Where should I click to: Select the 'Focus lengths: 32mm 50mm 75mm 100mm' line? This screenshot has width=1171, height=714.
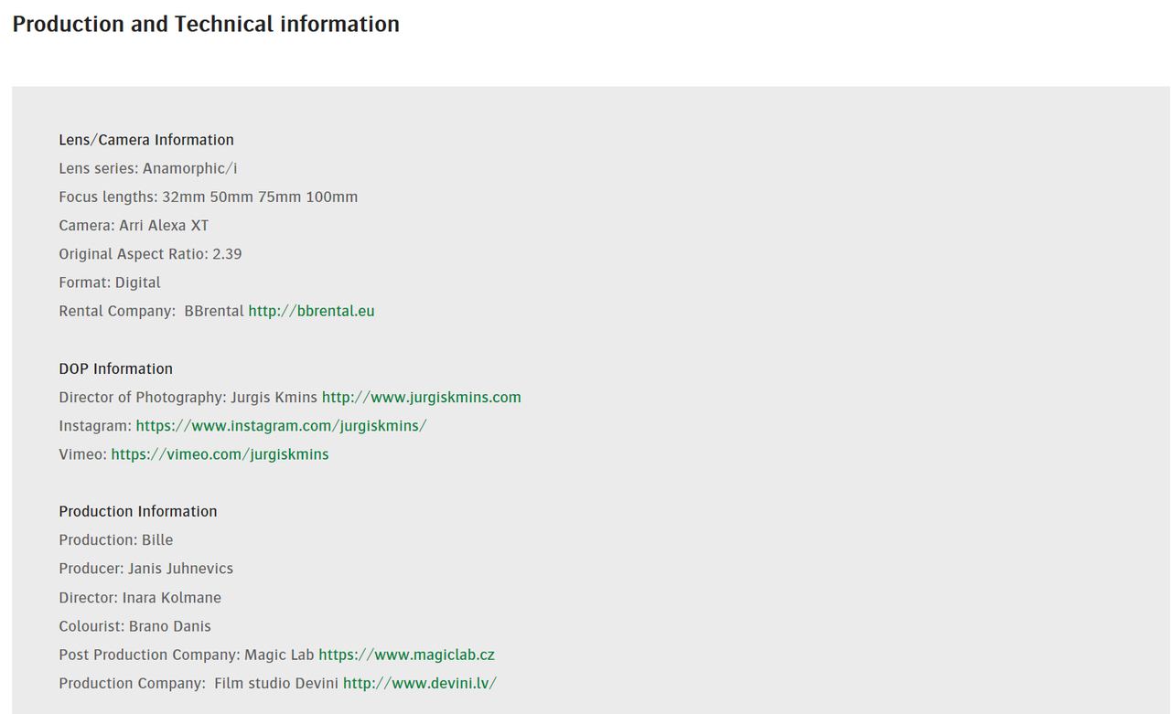pyautogui.click(x=209, y=197)
